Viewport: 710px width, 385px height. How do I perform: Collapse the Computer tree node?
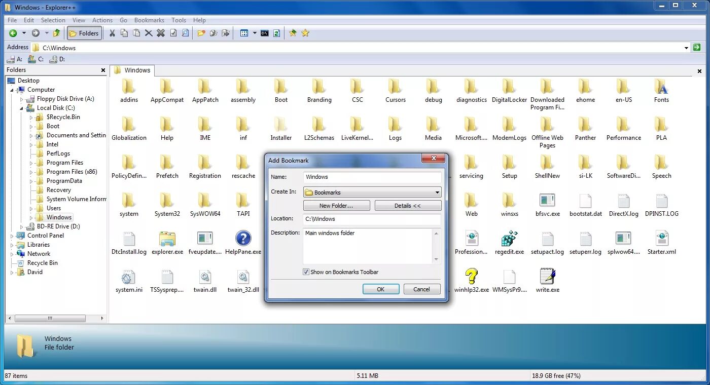click(x=13, y=90)
